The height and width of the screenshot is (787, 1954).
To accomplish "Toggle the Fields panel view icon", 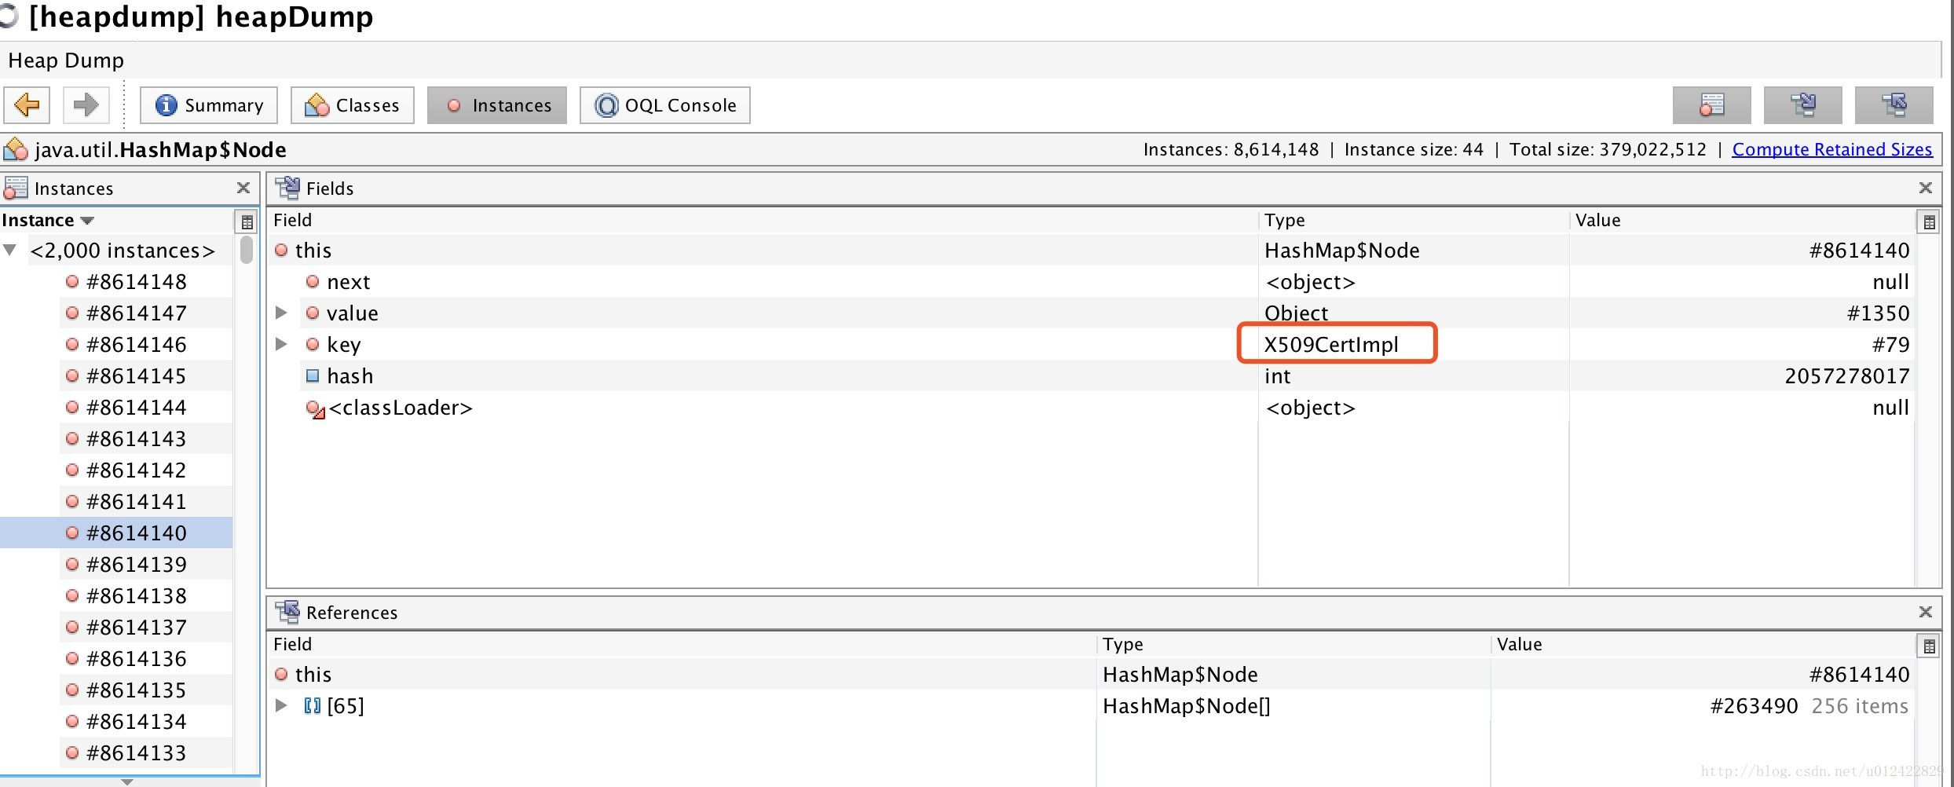I will 1802,105.
